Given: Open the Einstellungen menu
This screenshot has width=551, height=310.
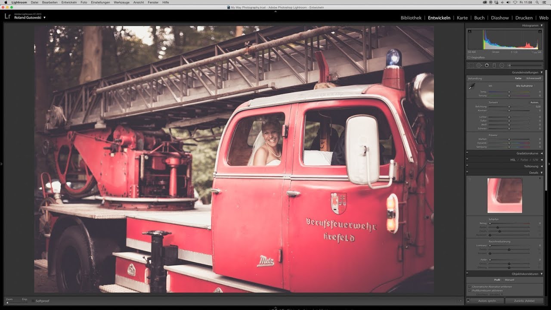Looking at the screenshot, I should coord(100,3).
